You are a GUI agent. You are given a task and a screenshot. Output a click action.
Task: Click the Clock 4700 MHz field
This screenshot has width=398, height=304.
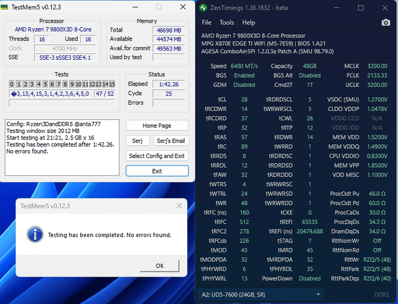click(65, 48)
